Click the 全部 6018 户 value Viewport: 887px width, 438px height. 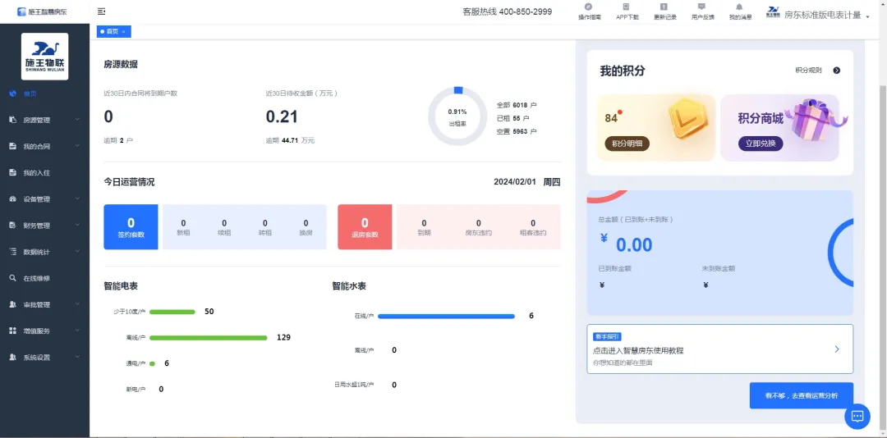coord(517,105)
